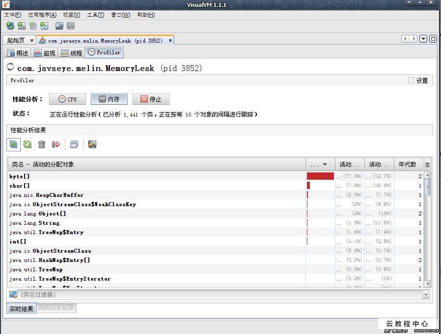Open the class filter dropdown at bottom

tap(425, 294)
